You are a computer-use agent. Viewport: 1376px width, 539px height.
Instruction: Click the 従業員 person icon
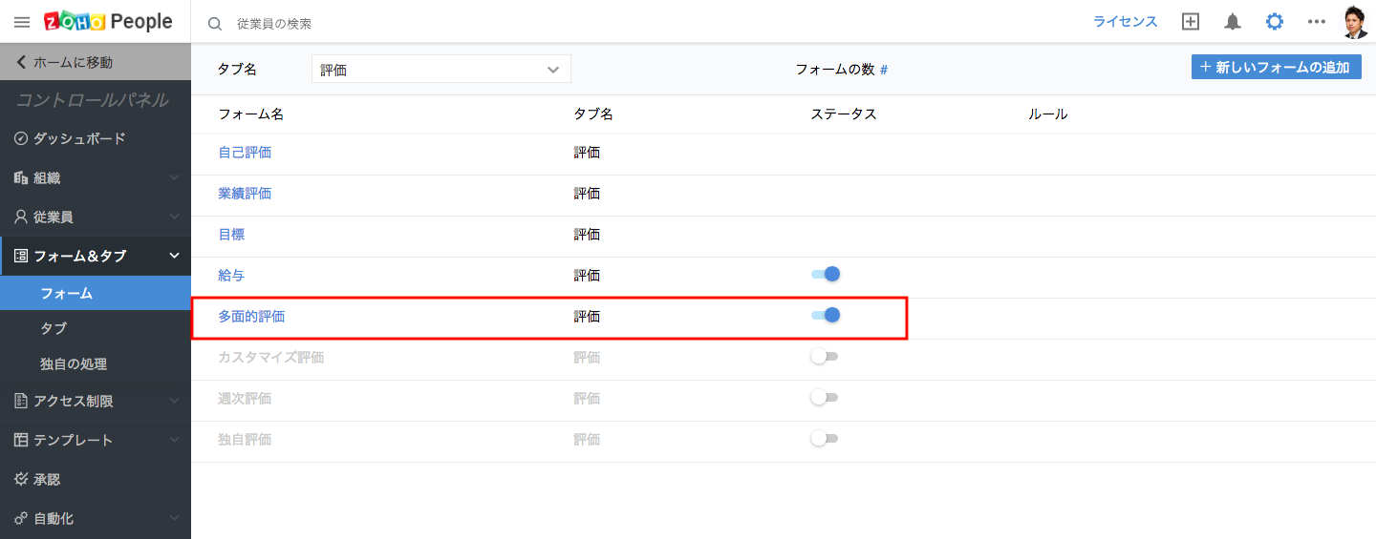click(22, 217)
